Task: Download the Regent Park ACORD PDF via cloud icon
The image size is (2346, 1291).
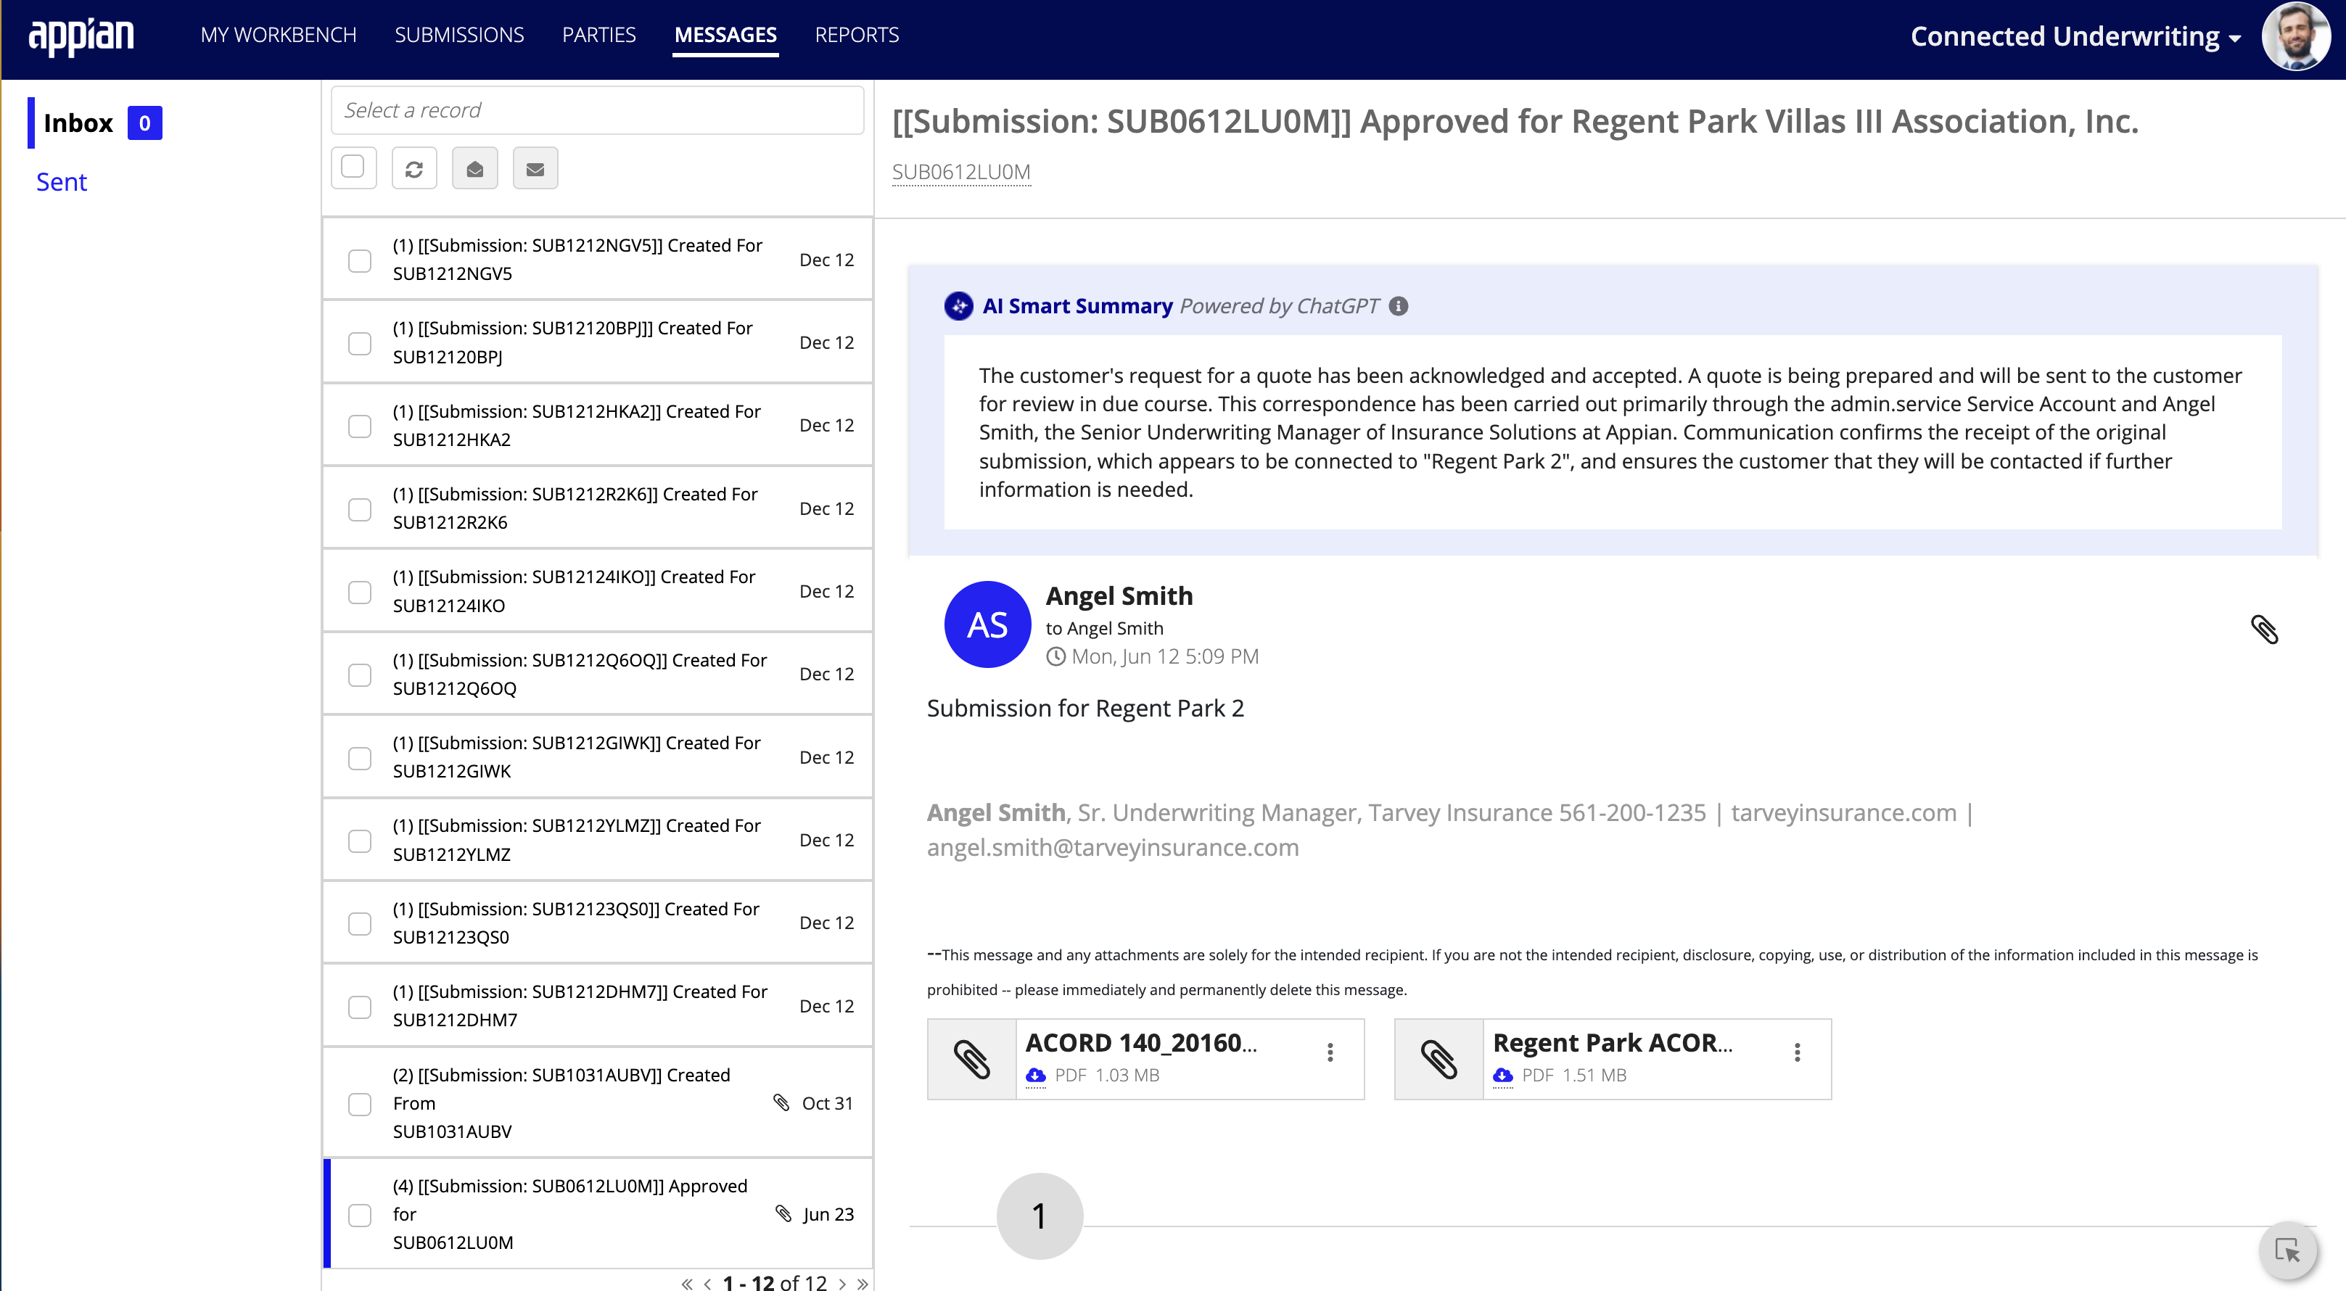Action: (1502, 1075)
